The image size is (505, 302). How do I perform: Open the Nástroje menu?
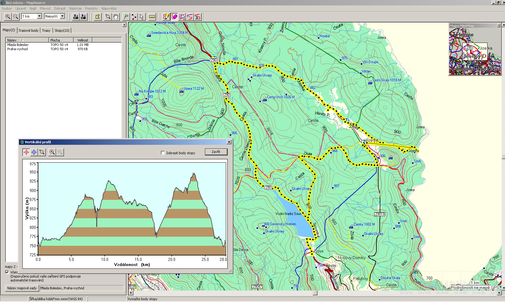pos(75,8)
